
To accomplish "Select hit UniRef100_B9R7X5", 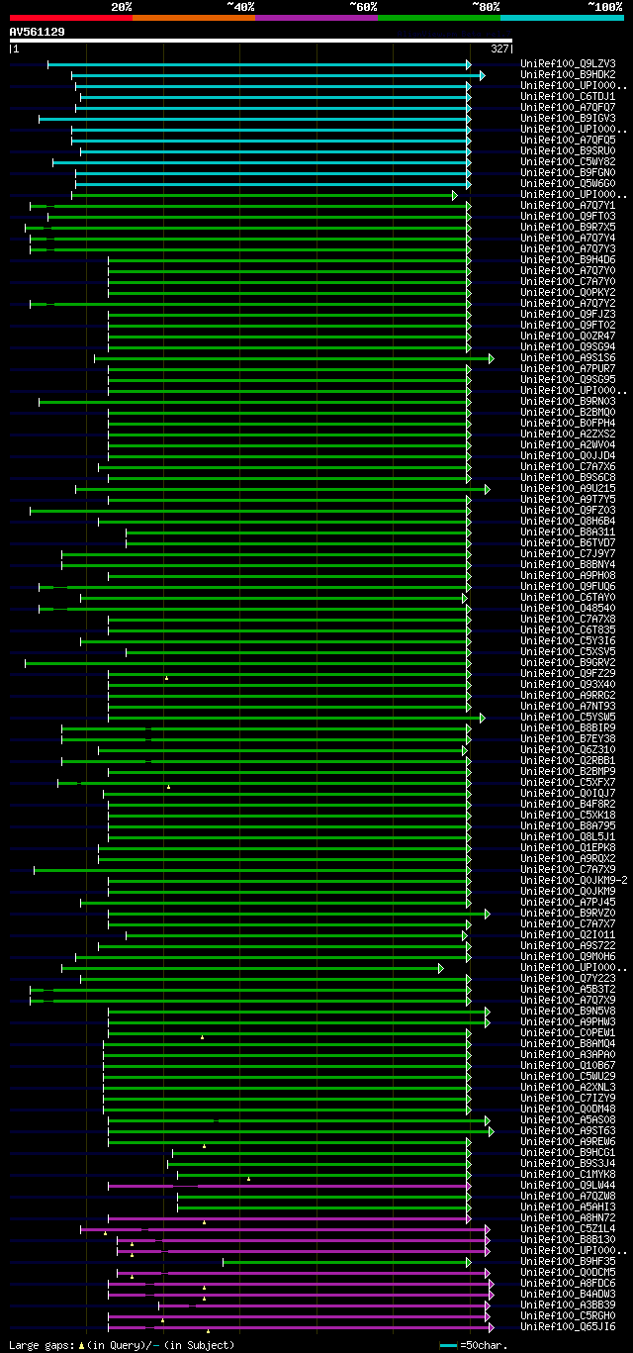I will tap(568, 228).
